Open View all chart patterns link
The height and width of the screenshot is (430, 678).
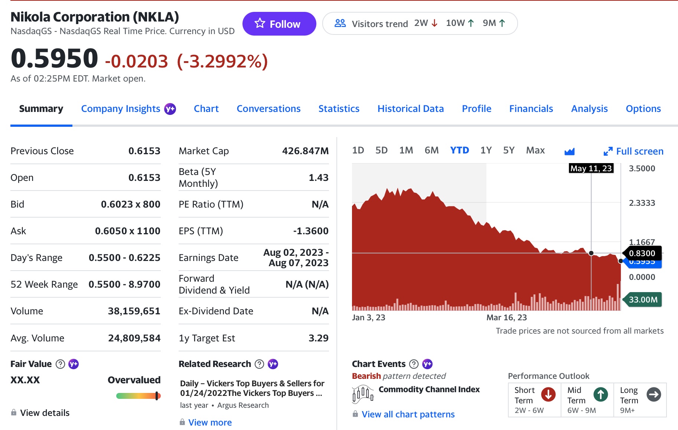pyautogui.click(x=408, y=414)
